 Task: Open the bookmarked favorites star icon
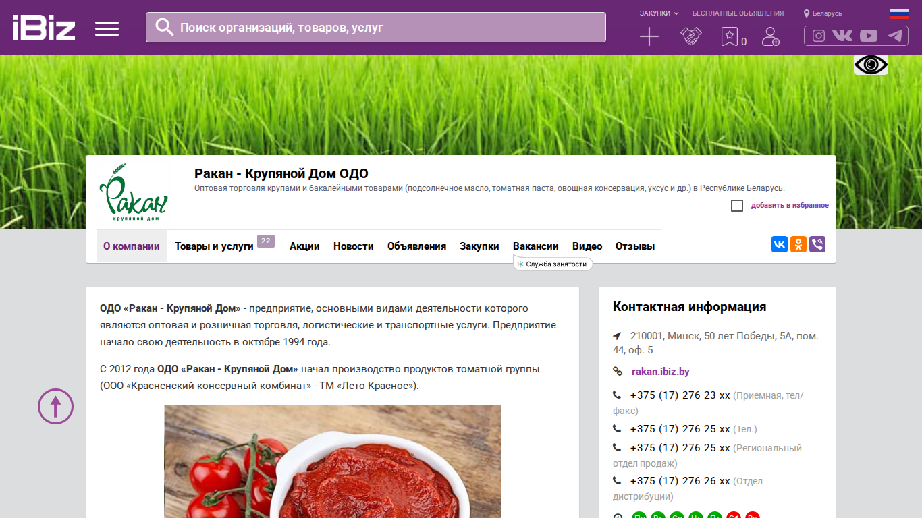click(x=730, y=36)
